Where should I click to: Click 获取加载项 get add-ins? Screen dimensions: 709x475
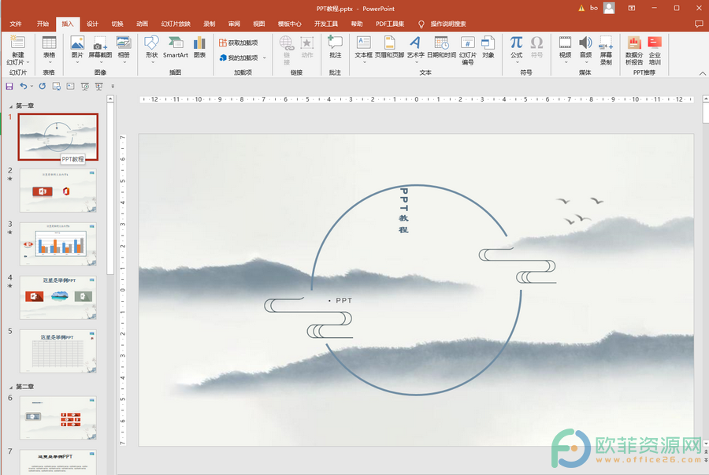point(238,43)
